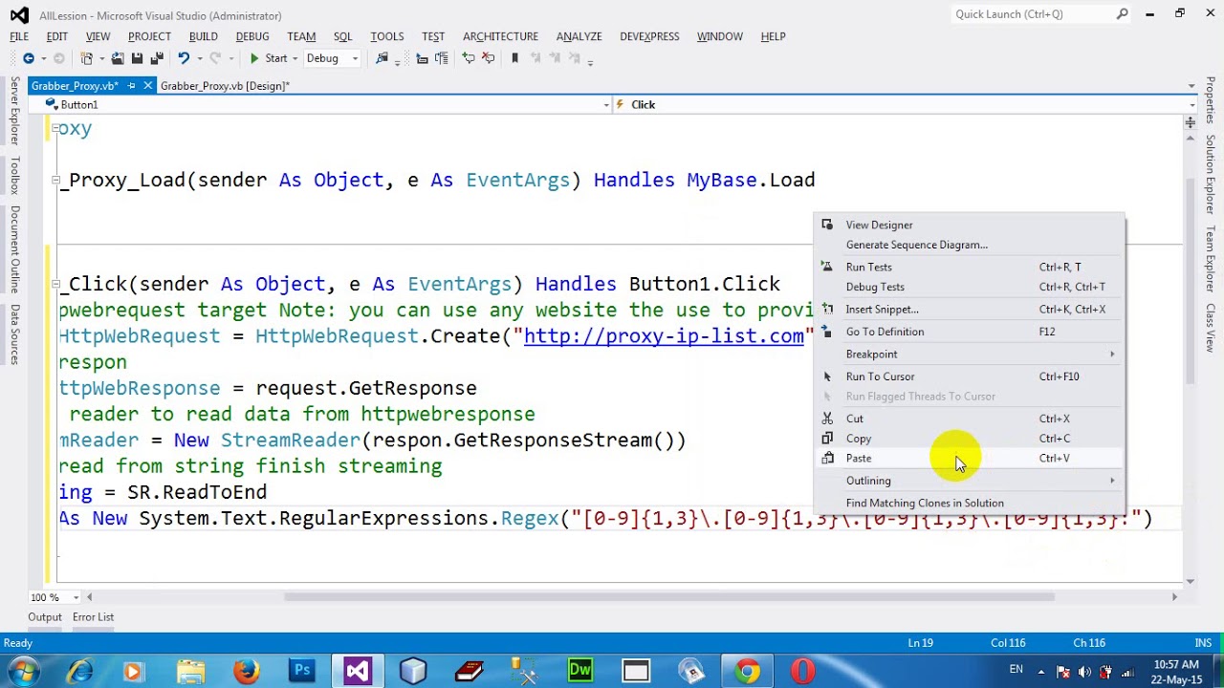Close the Grabber_Proxy.vb tab

click(x=147, y=86)
